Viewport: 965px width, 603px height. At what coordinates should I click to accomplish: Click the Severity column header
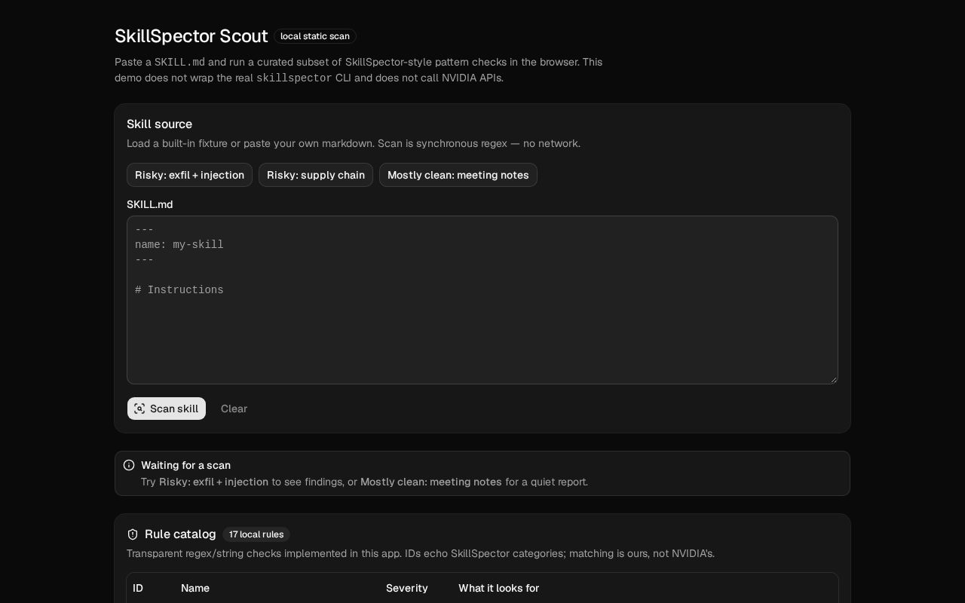coord(407,588)
